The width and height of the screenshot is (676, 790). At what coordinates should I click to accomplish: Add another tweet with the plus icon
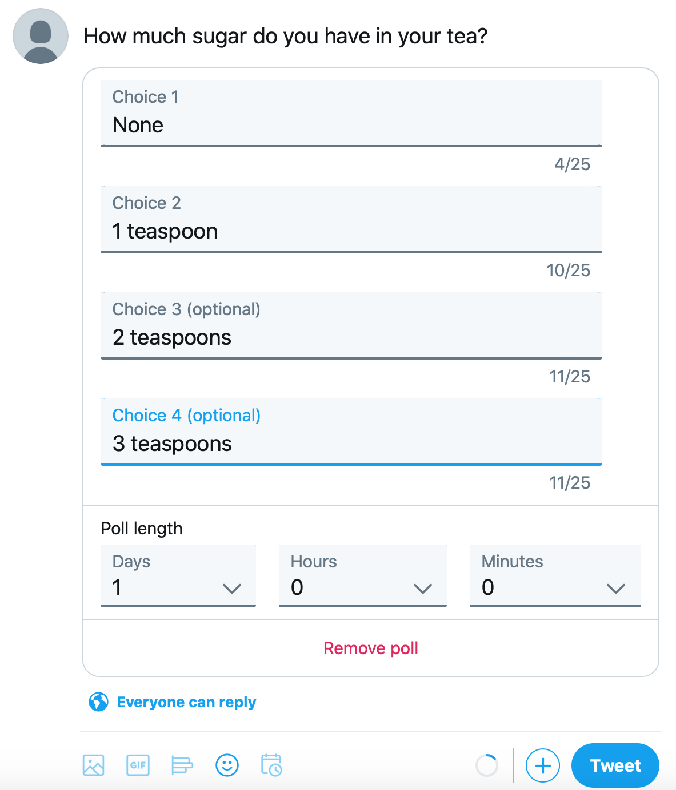tap(542, 765)
